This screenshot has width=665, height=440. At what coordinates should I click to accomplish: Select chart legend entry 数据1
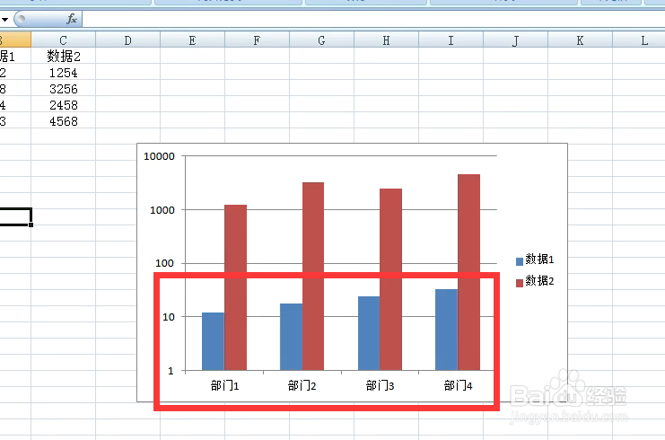535,260
